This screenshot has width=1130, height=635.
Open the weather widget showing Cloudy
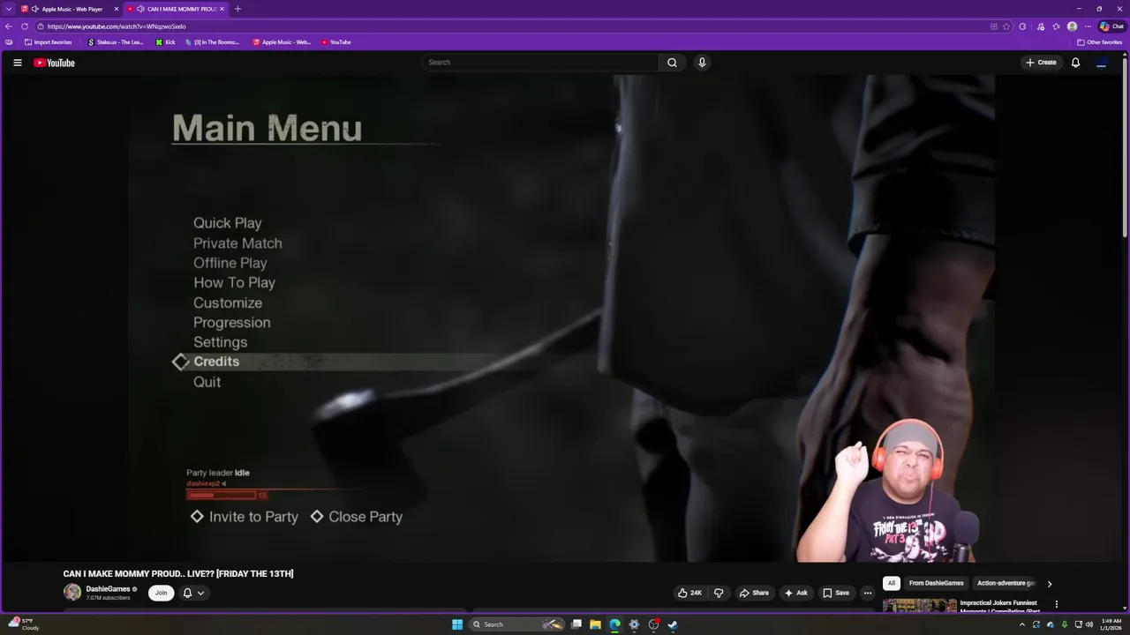(x=23, y=624)
